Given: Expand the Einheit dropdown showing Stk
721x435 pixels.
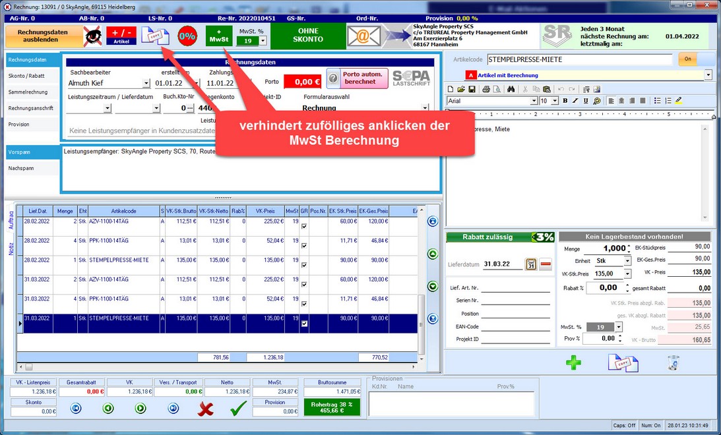Looking at the screenshot, I should coord(627,261).
